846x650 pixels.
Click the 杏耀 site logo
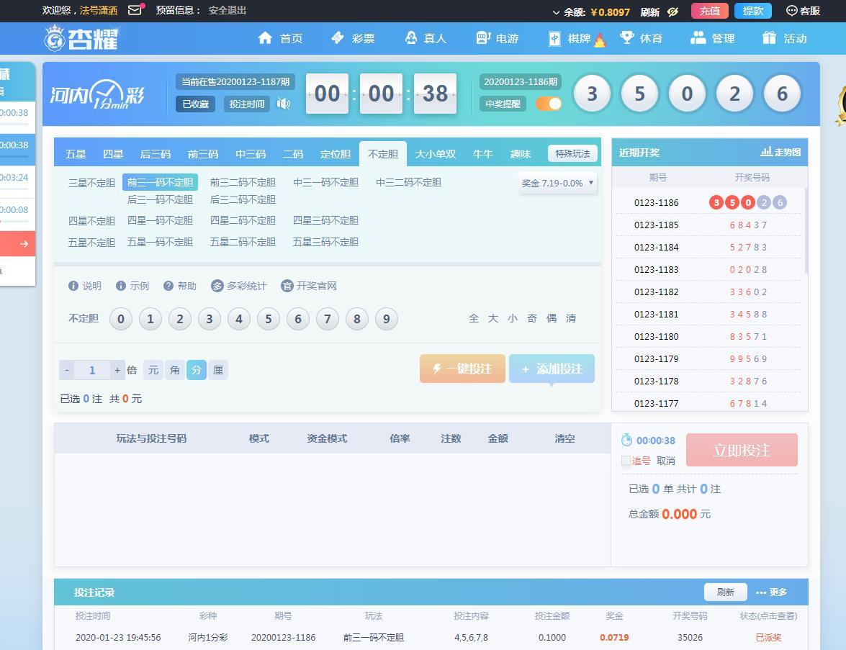(81, 38)
